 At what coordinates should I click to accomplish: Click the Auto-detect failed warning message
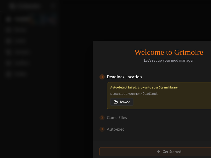pyautogui.click(x=144, y=87)
